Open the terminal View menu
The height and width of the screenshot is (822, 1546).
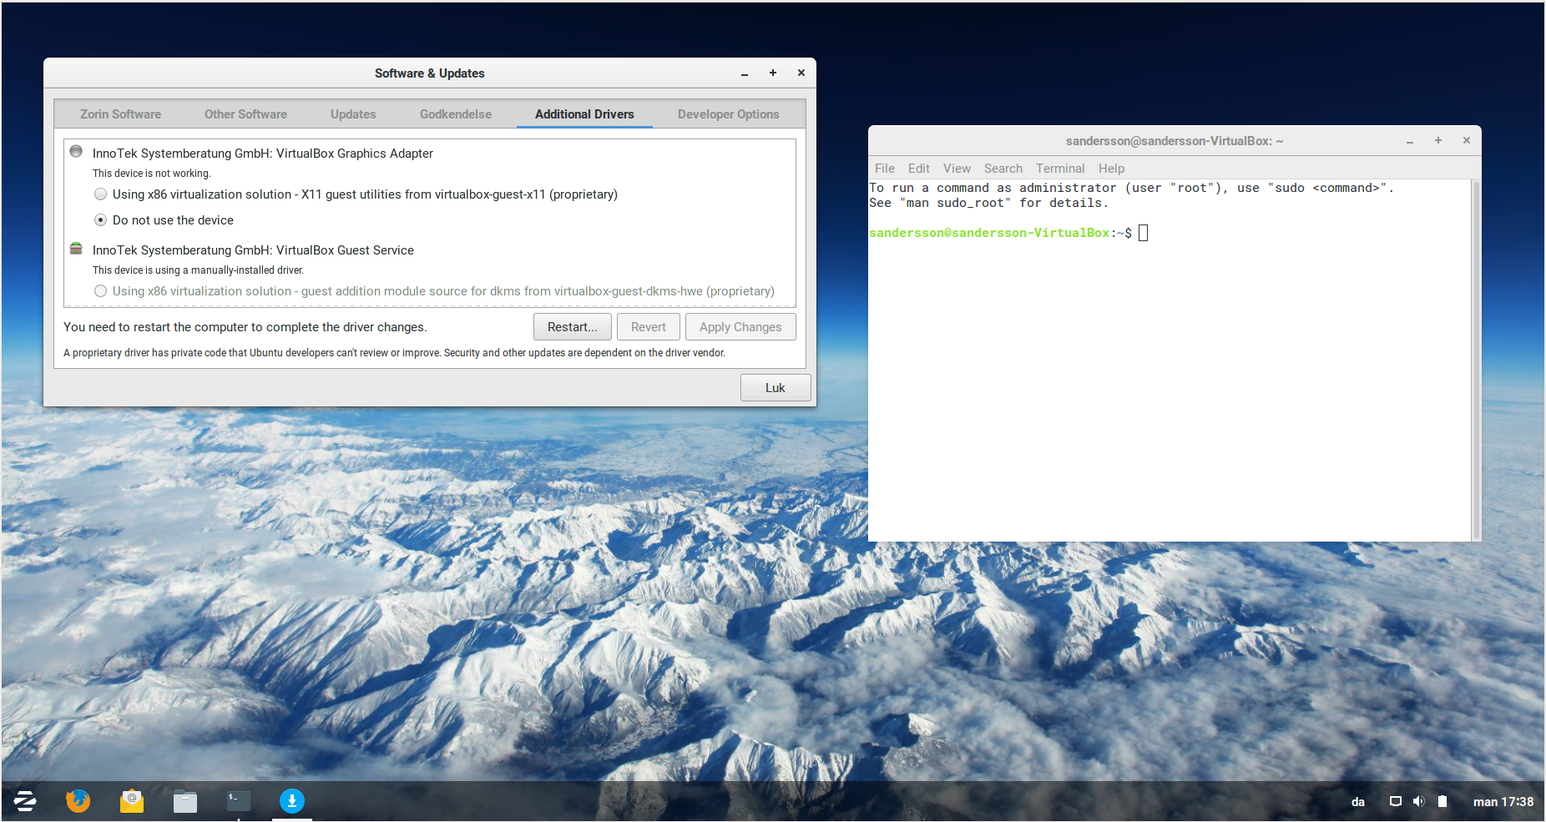click(x=957, y=169)
